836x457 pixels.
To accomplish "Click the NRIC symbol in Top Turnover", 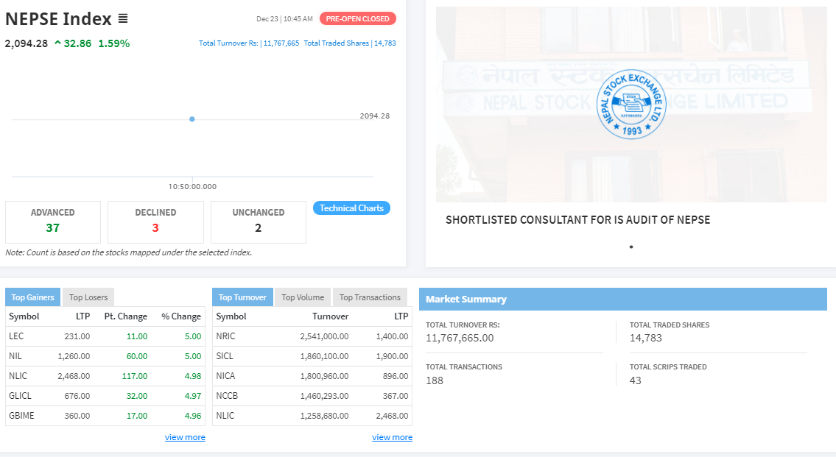I will click(225, 336).
